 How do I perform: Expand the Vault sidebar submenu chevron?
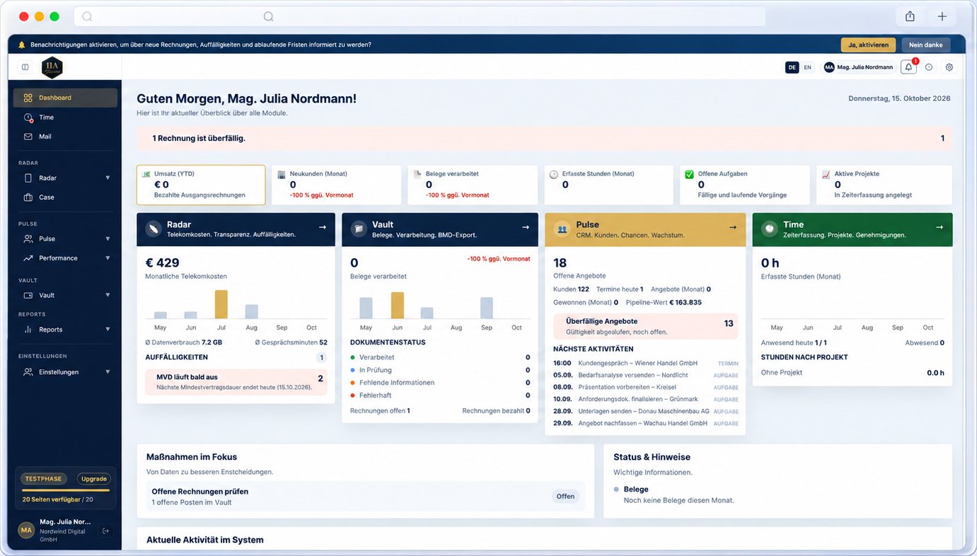(x=108, y=295)
